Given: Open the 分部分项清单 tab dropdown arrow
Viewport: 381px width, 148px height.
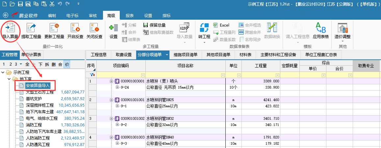Looking at the screenshot, I should [x=167, y=54].
